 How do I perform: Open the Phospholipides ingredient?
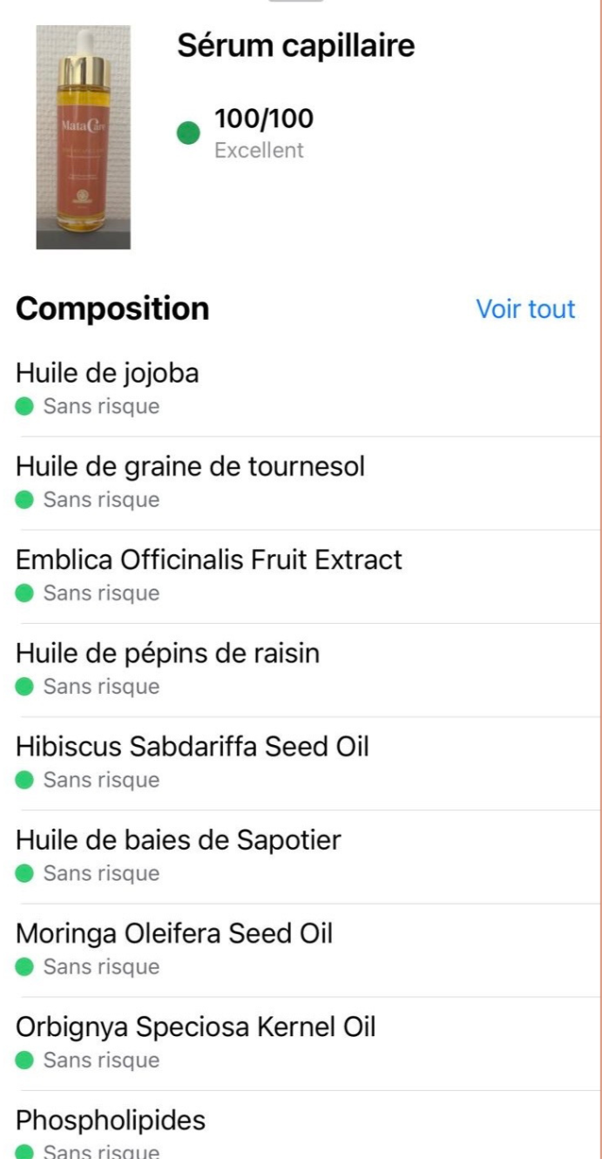(111, 1120)
